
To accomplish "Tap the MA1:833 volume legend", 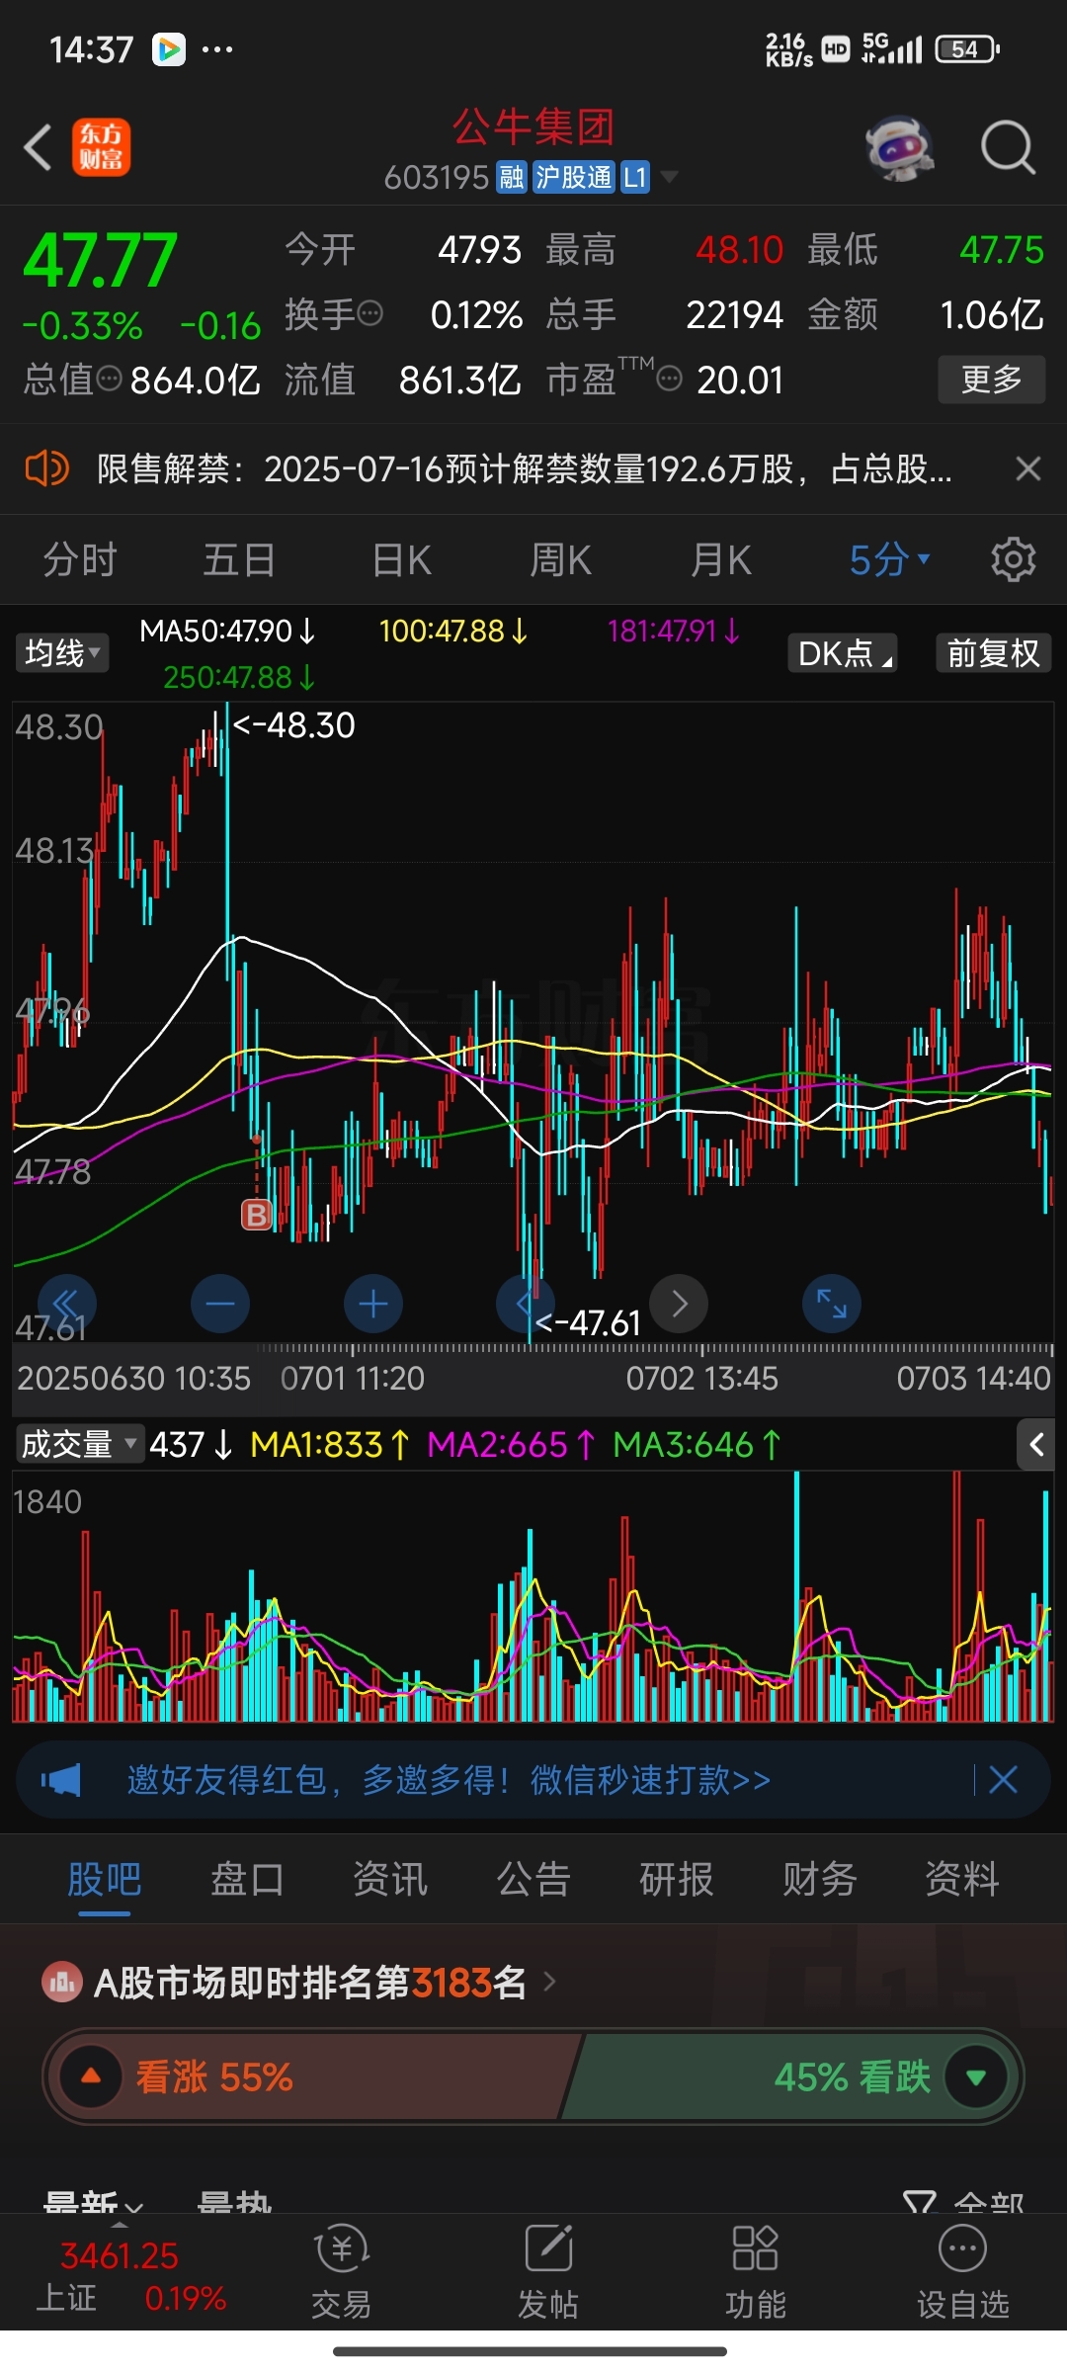I will (x=330, y=1445).
